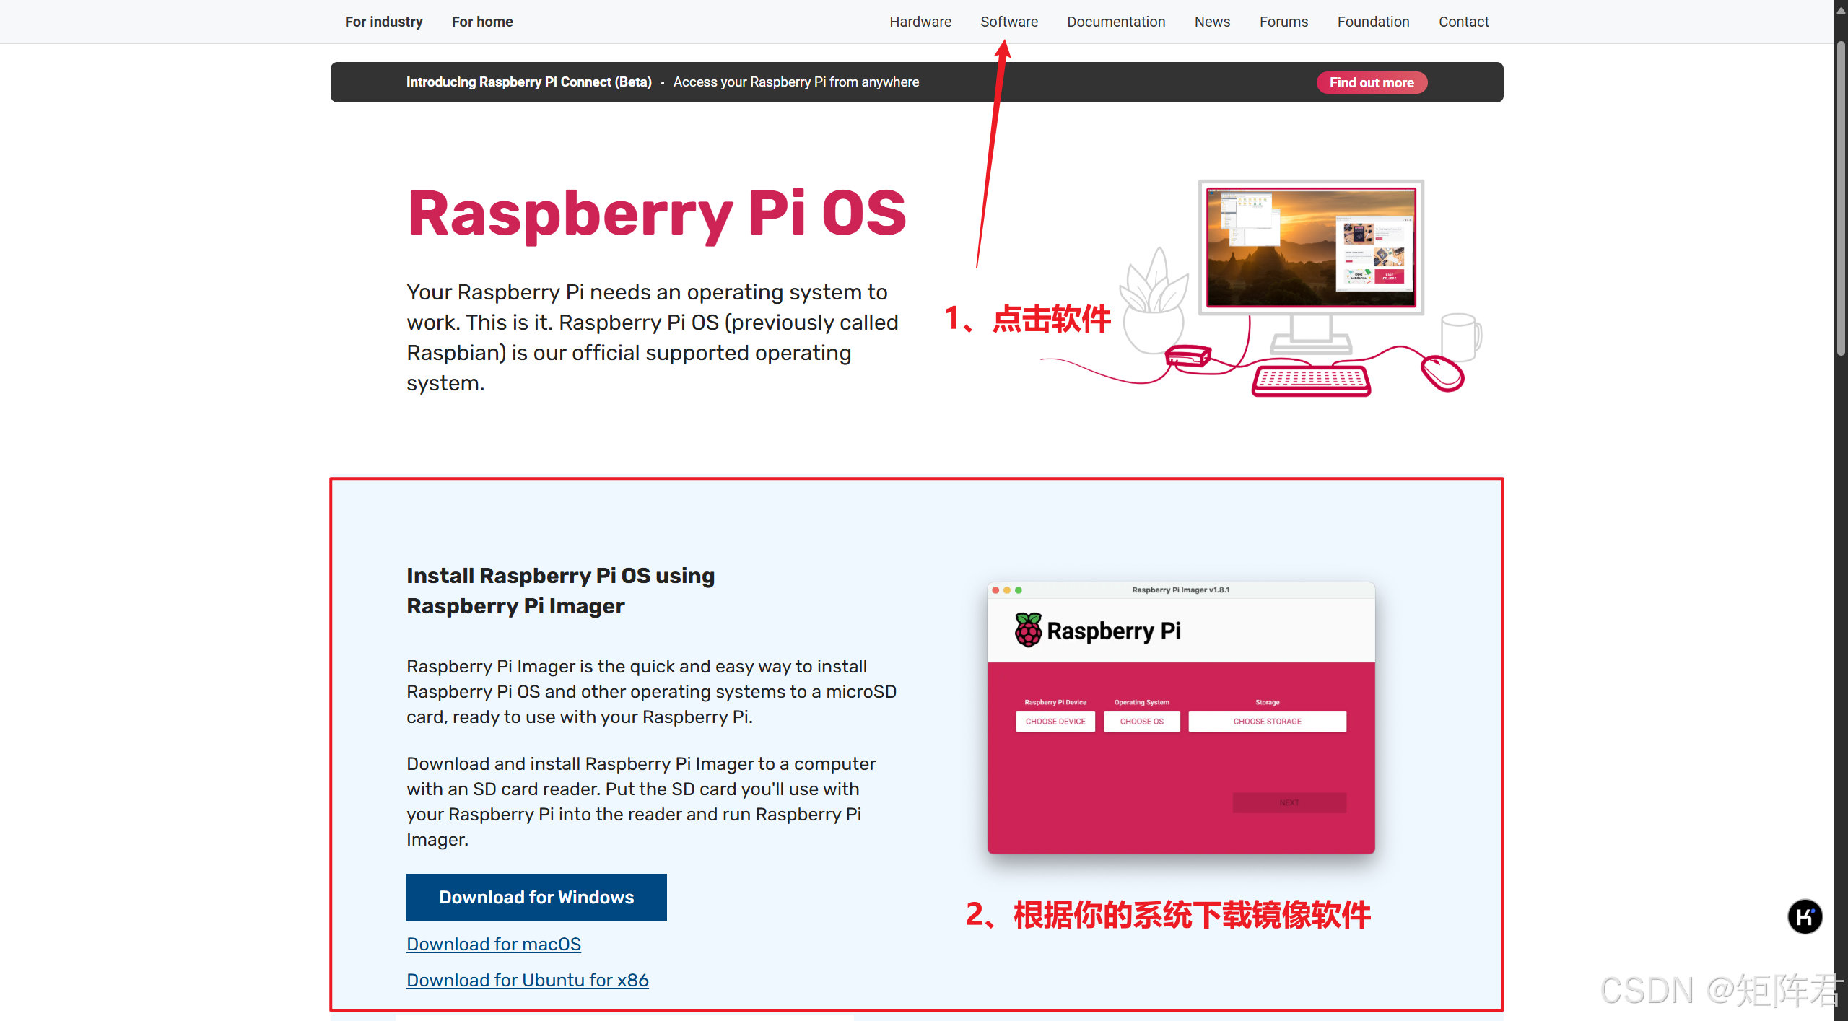The width and height of the screenshot is (1848, 1021).
Task: Click Download for Windows button
Action: [x=536, y=897]
